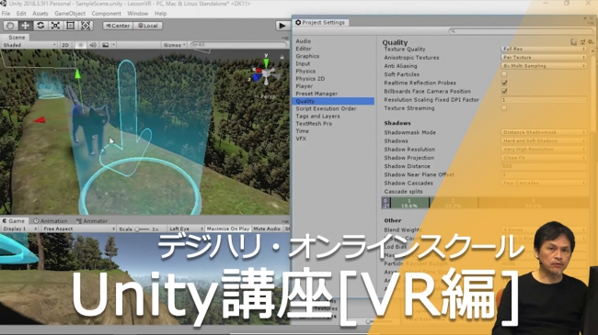The image size is (598, 335).
Task: Select the Scale tool
Action: pos(55,26)
